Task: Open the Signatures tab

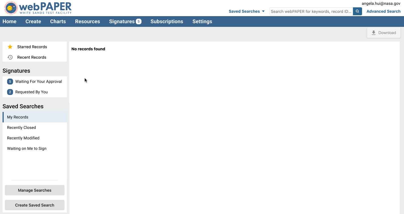Action: pyautogui.click(x=122, y=21)
